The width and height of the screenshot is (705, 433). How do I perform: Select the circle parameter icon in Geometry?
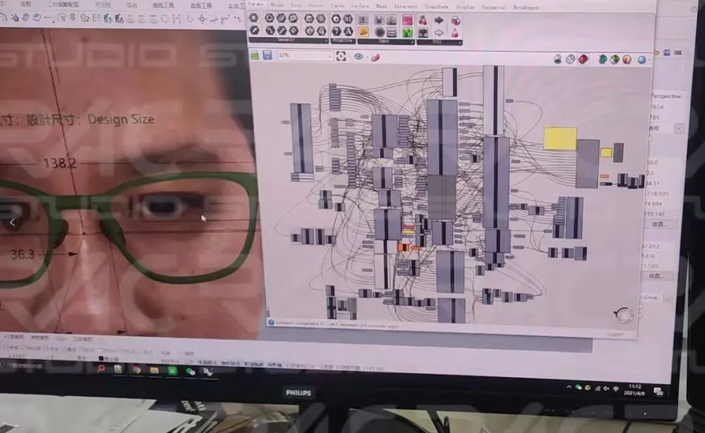click(270, 18)
